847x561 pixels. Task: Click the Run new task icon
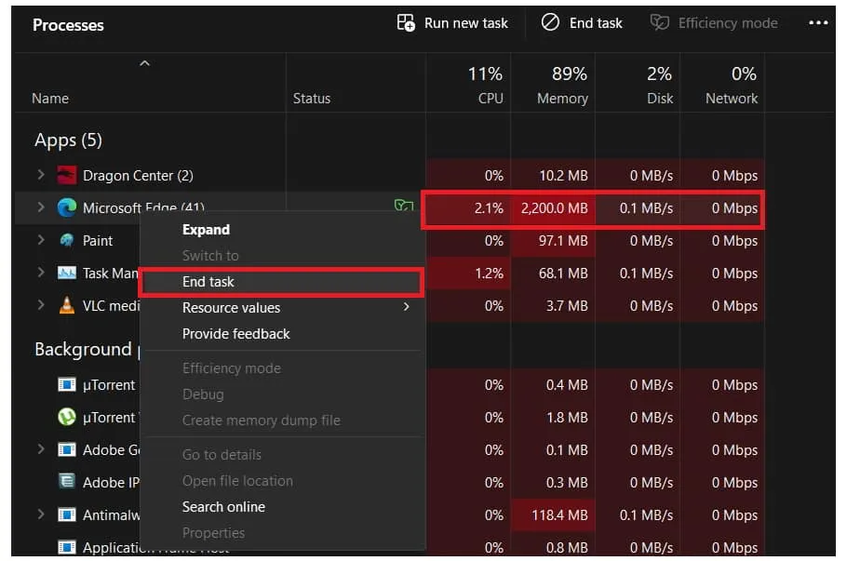point(406,22)
